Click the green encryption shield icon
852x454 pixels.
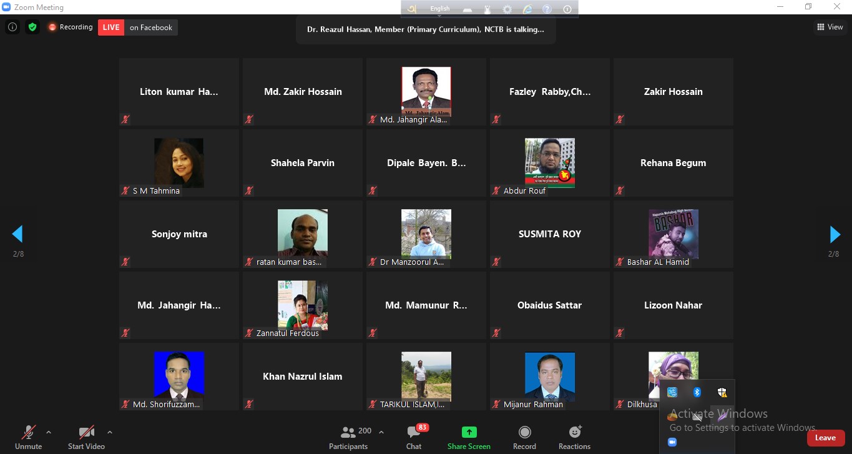coord(32,27)
